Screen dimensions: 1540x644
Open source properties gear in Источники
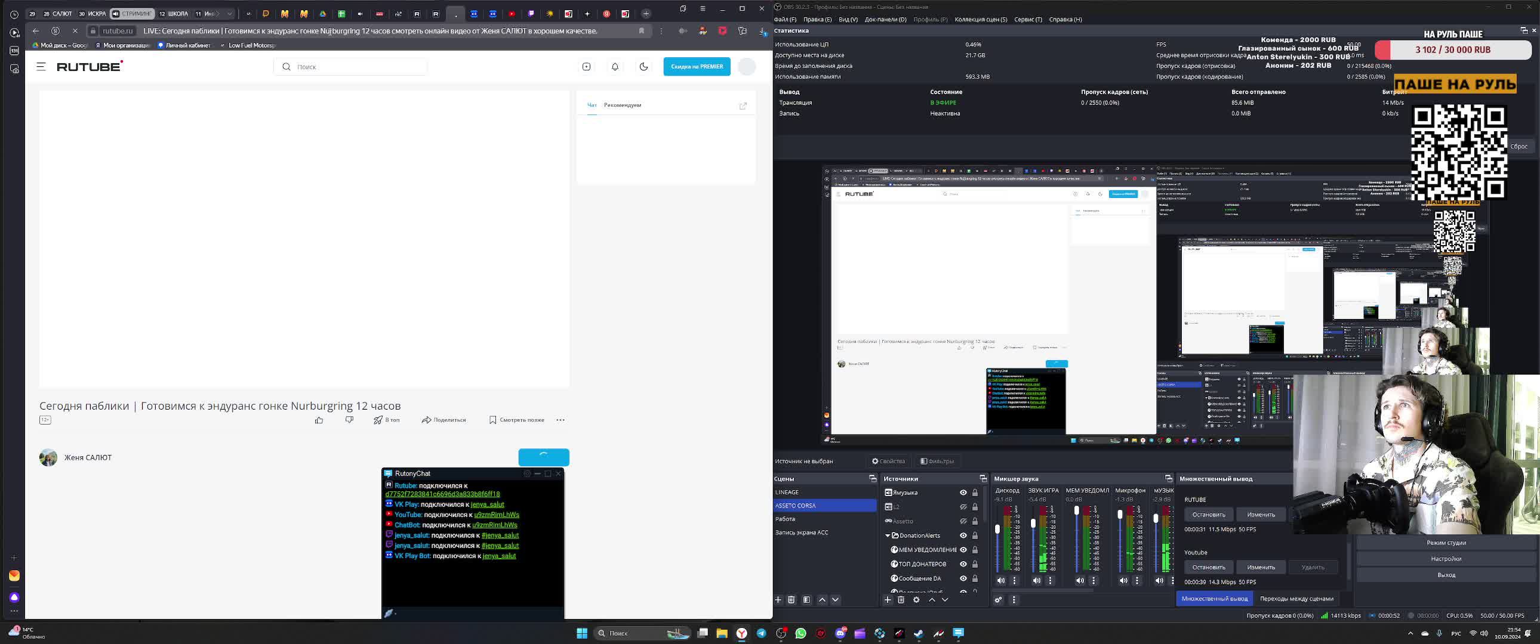click(916, 600)
